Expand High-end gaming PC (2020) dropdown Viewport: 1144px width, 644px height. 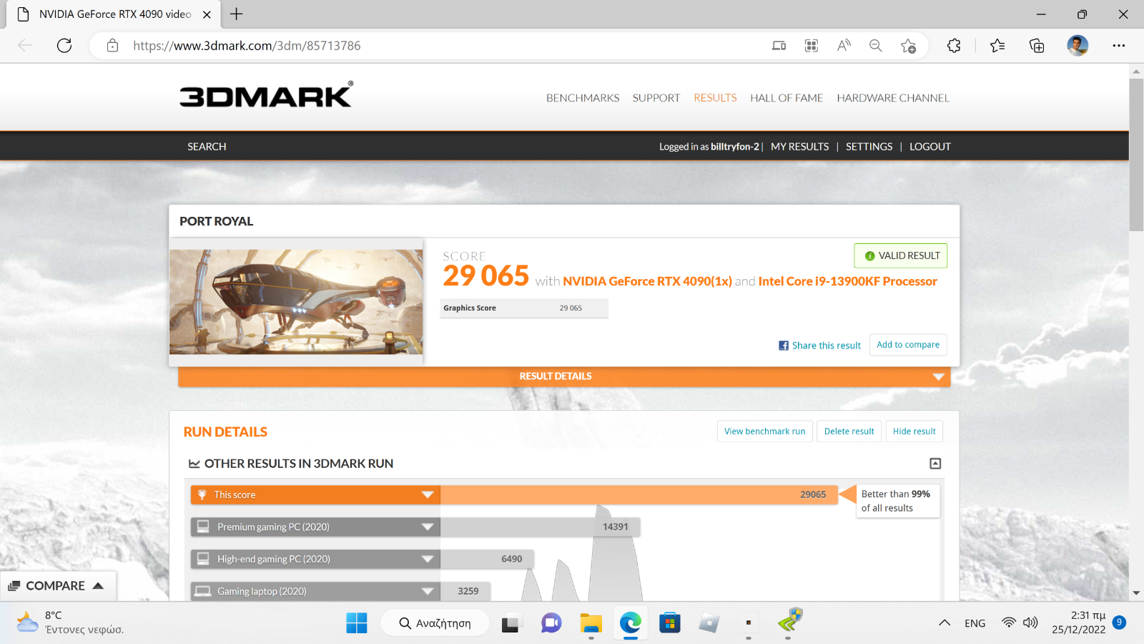point(428,560)
